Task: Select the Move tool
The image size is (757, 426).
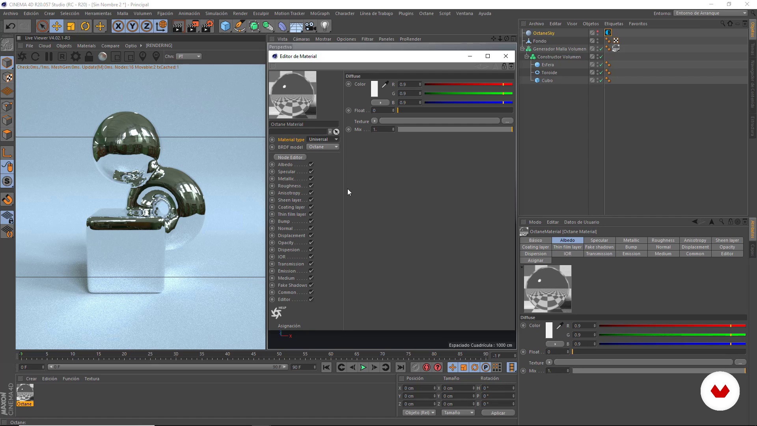Action: (x=57, y=26)
